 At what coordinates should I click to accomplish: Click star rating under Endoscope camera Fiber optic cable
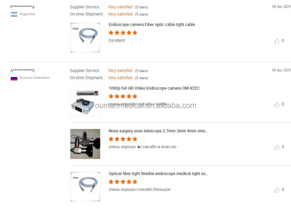[123, 33]
